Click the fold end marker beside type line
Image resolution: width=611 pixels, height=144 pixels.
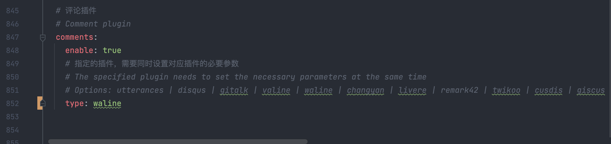tap(43, 103)
